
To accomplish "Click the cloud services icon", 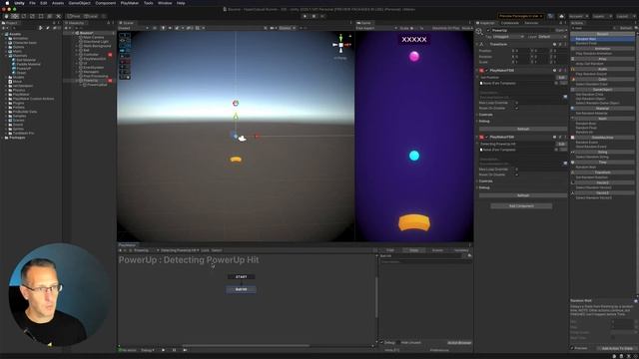I will (561, 16).
